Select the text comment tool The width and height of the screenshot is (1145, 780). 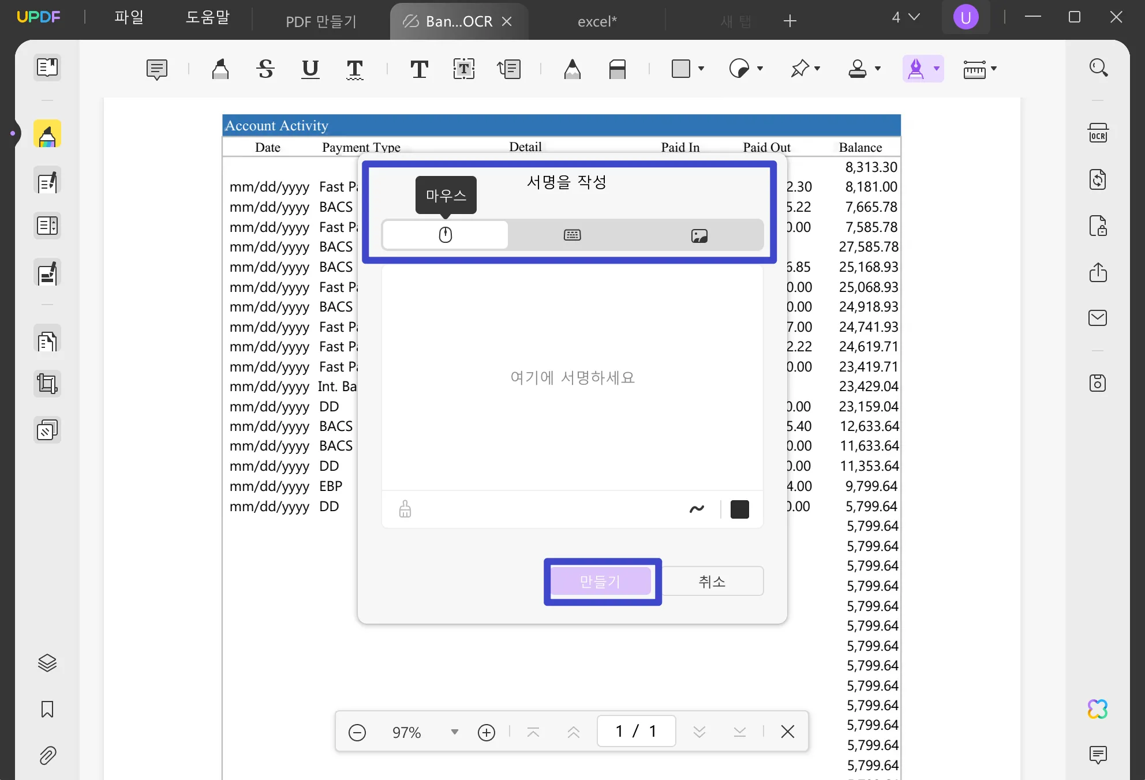click(420, 69)
